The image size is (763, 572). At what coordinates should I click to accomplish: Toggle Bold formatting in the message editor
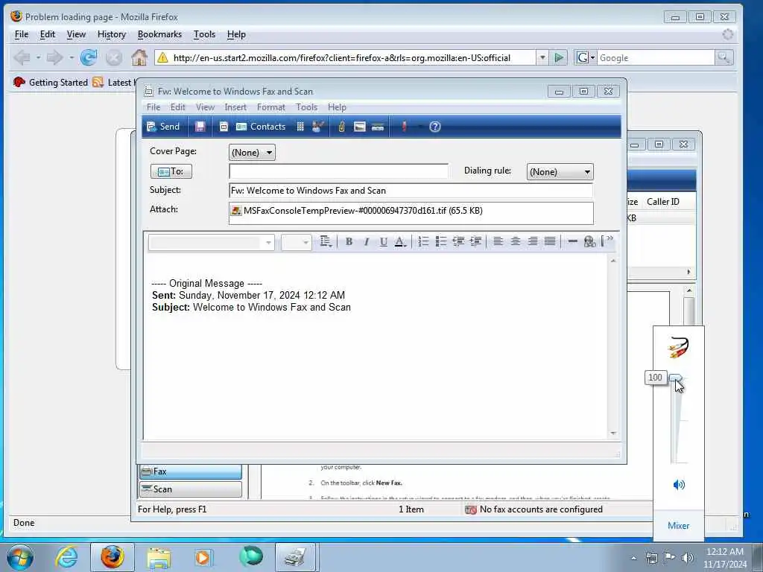point(349,242)
